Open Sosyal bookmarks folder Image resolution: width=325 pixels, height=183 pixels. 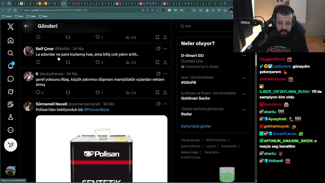(7, 16)
